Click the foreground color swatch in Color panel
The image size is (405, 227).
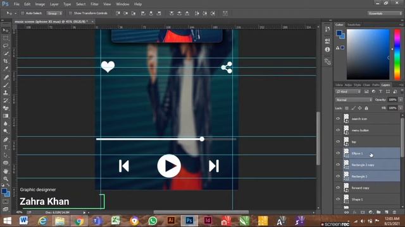point(339,33)
